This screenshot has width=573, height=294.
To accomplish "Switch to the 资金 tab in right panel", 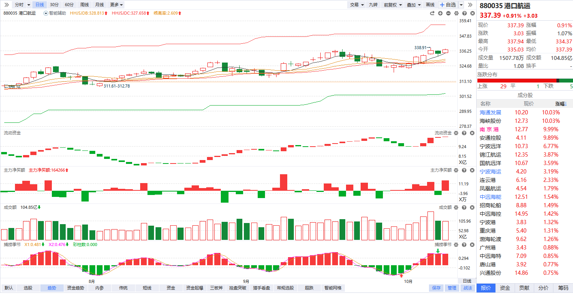I will pyautogui.click(x=505, y=288).
